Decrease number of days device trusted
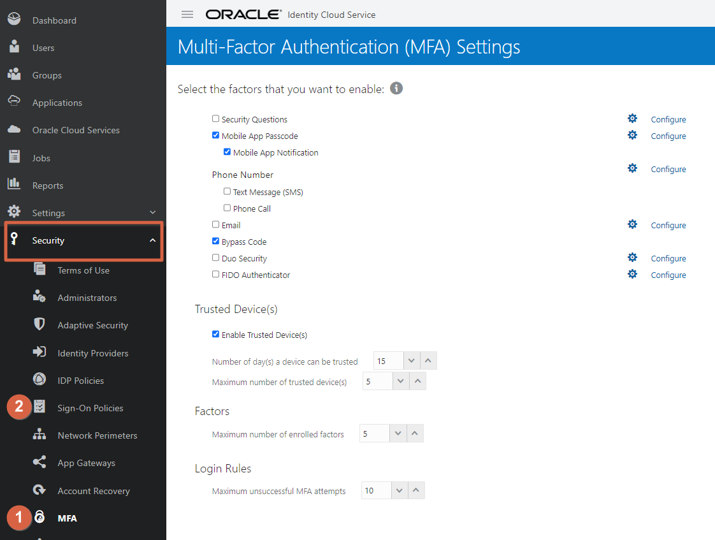Screen dimensions: 715x540 tap(411, 361)
